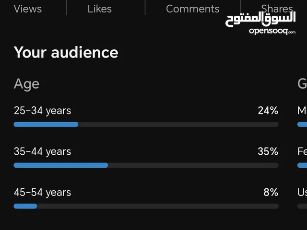This screenshot has width=307, height=230.
Task: Click the 35–44 years blue bar
Action: click(61, 165)
